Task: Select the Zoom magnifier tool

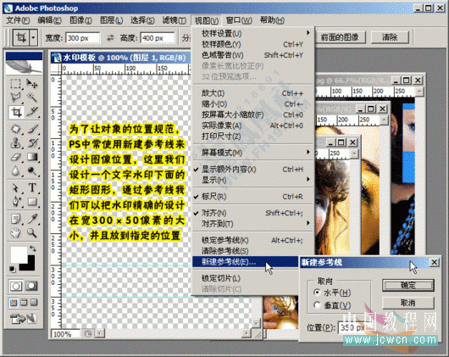Action: (32, 232)
